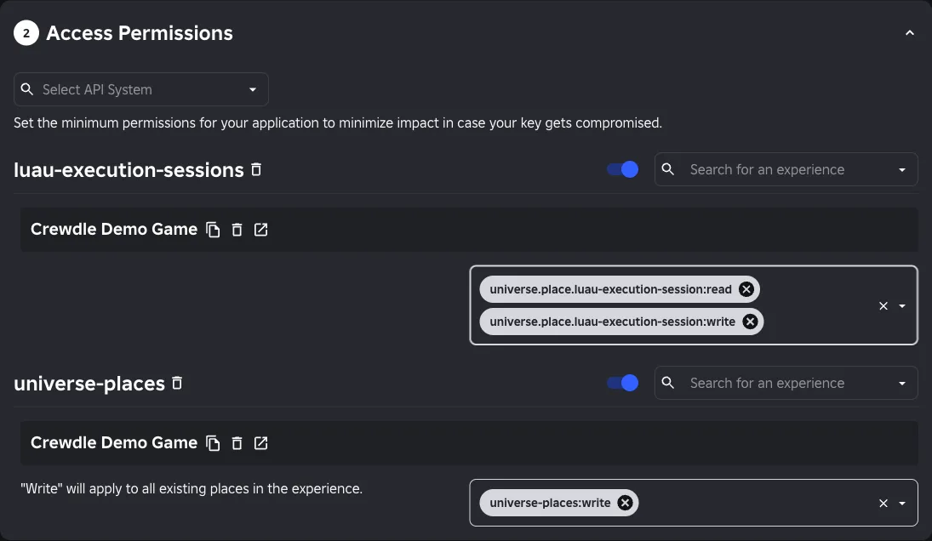
Task: Copy Crewdle Demo Game ID under universe-places
Action: pos(213,443)
